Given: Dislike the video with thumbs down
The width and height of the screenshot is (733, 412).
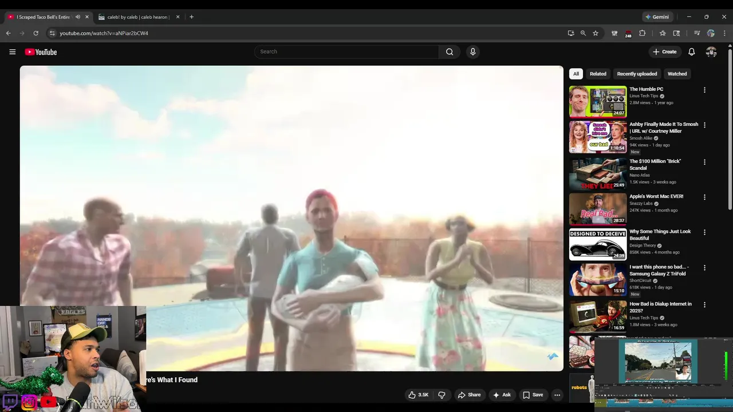Looking at the screenshot, I should (442, 395).
